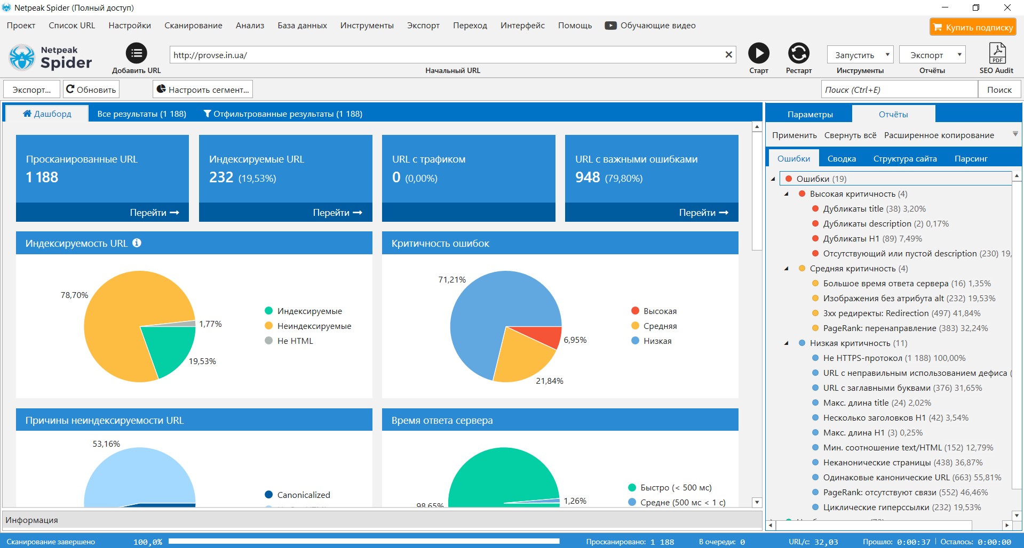Open the Экспорт reports dropdown
The height and width of the screenshot is (548, 1024).
932,55
